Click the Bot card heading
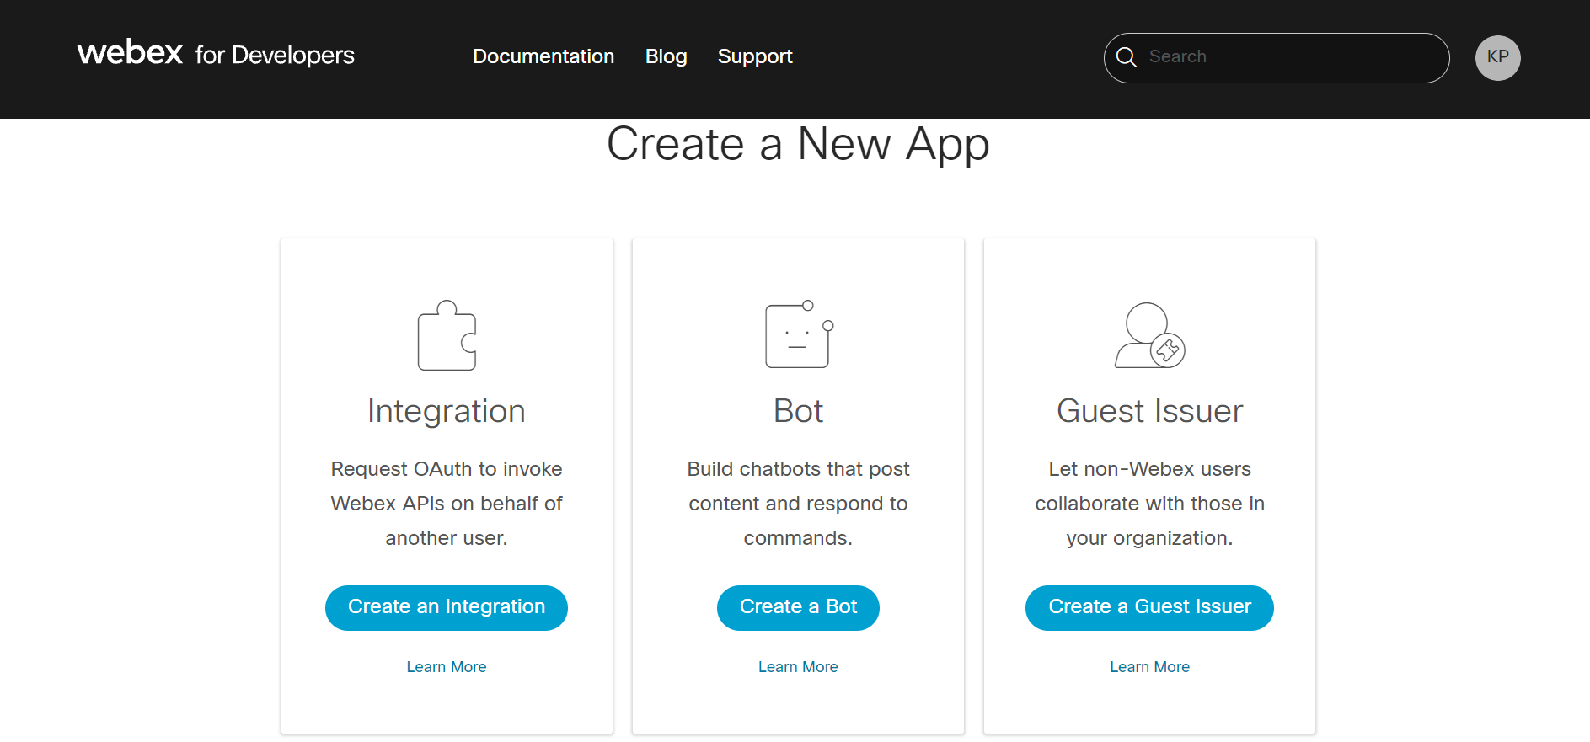This screenshot has height=742, width=1590. pos(798,411)
